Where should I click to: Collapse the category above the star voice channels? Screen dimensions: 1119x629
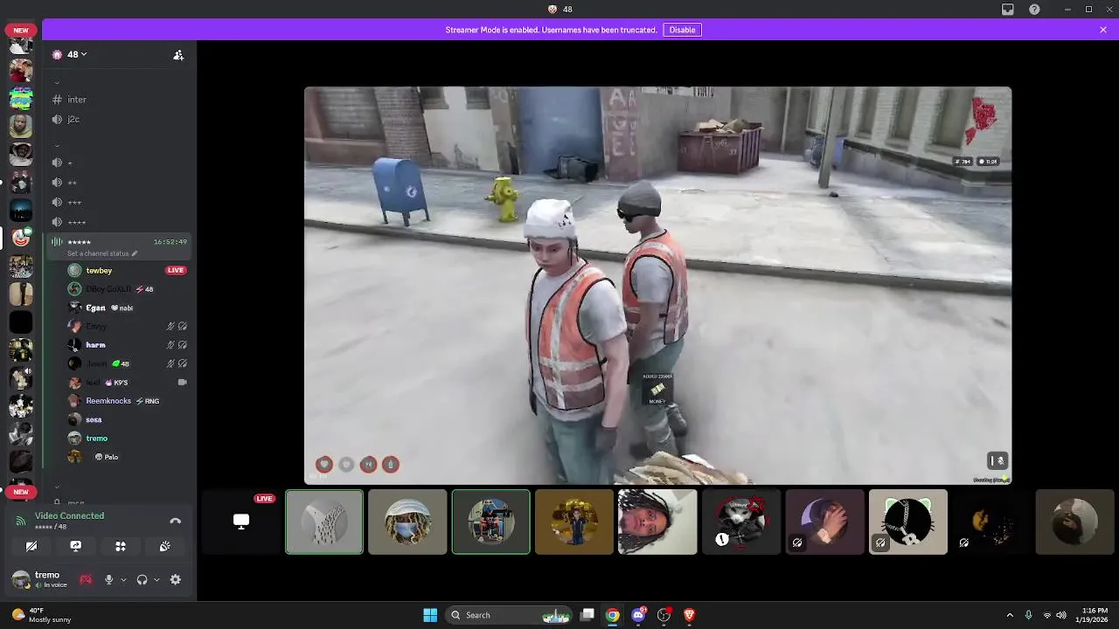[x=57, y=144]
